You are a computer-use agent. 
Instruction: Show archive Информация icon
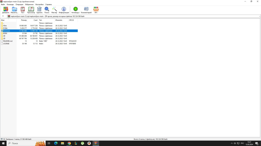pos(64,10)
